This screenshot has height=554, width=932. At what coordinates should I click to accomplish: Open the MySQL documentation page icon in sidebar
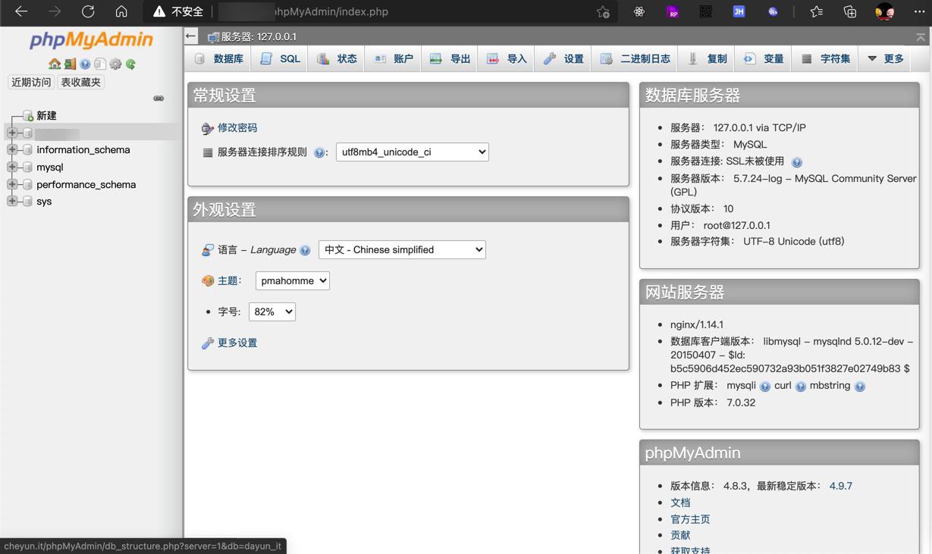100,64
